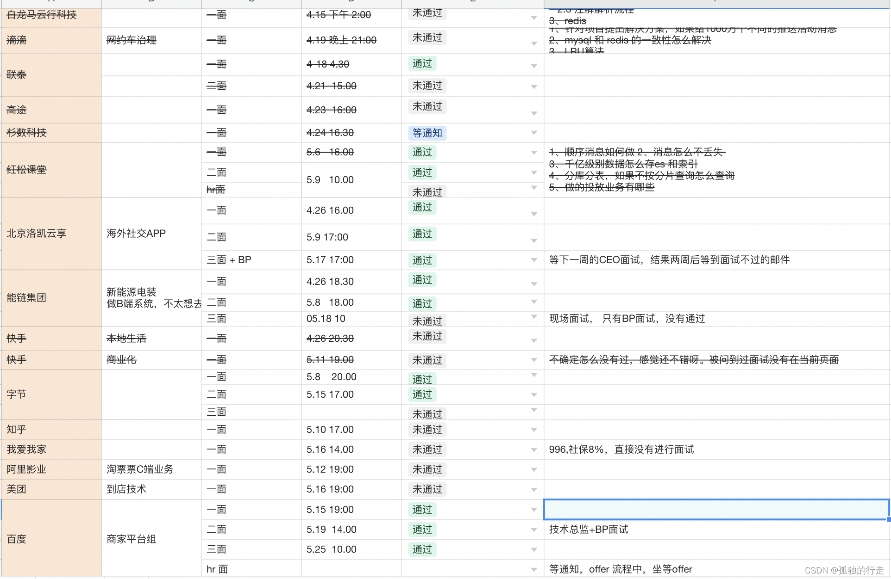Select the 淘票票C端业务 cell
Image resolution: width=891 pixels, height=579 pixels.
click(x=151, y=469)
